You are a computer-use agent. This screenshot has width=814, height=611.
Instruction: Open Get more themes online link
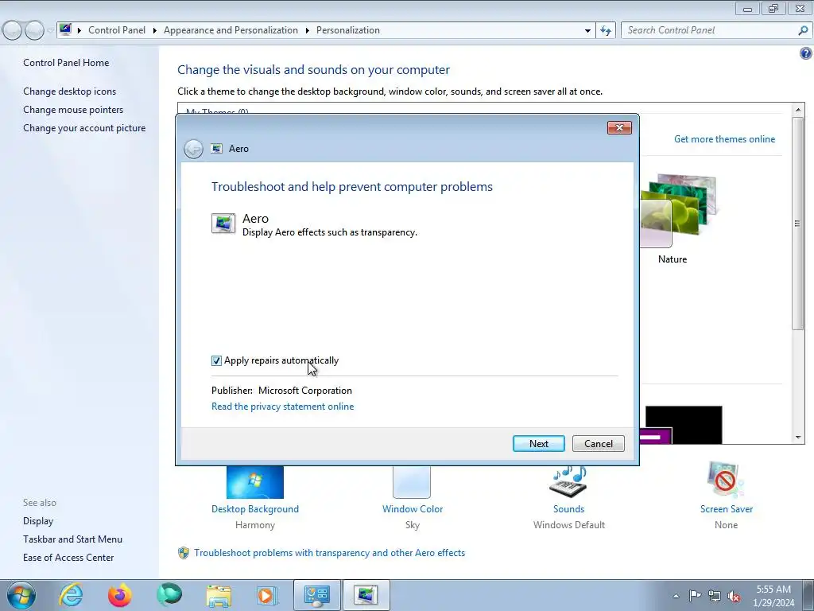[724, 139]
